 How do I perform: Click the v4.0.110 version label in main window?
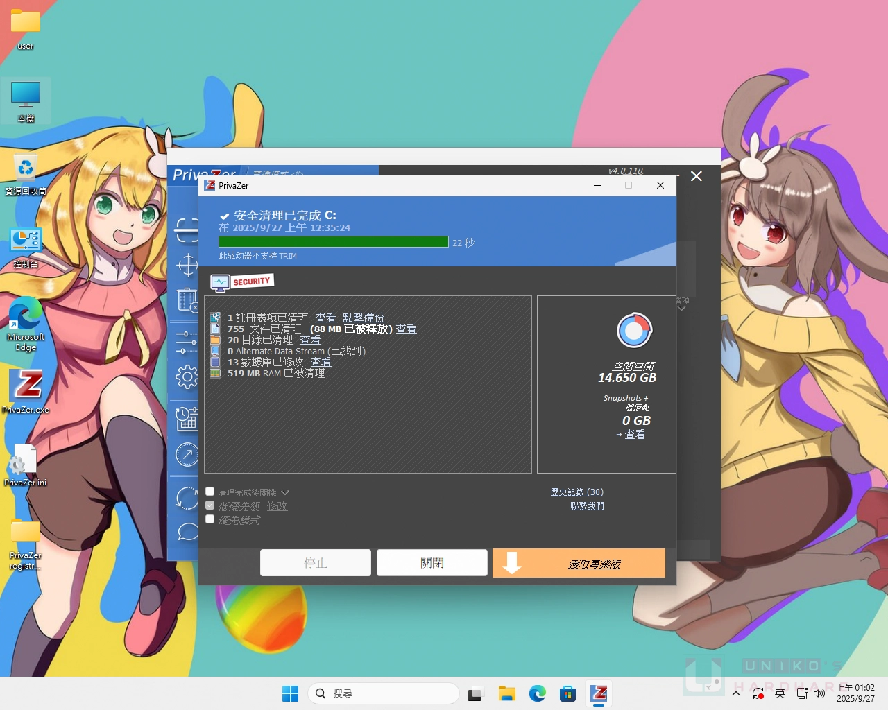coord(626,171)
